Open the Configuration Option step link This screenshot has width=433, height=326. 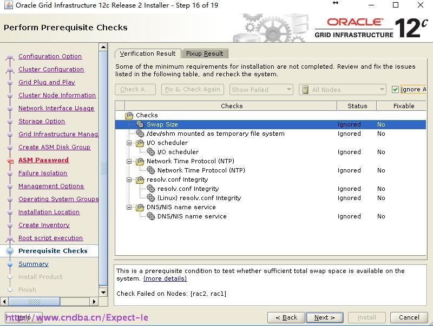(x=50, y=56)
